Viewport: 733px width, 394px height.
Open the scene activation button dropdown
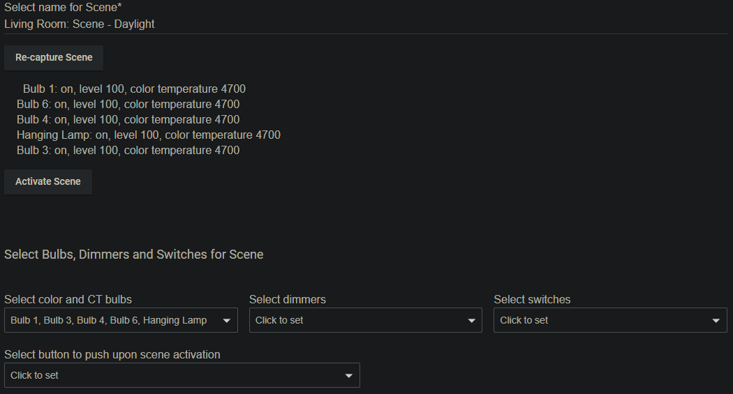pos(182,375)
